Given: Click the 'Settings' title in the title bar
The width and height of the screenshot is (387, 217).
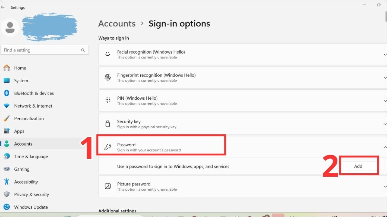Looking at the screenshot, I should click(x=18, y=7).
